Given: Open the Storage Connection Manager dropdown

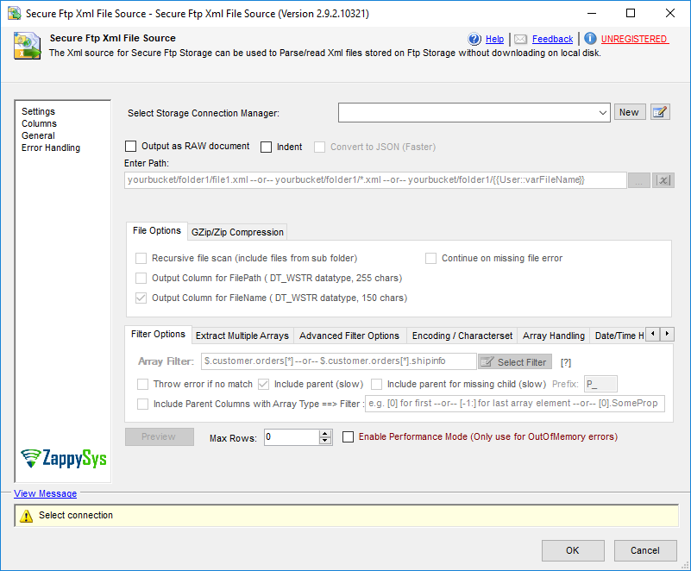Looking at the screenshot, I should pyautogui.click(x=602, y=113).
